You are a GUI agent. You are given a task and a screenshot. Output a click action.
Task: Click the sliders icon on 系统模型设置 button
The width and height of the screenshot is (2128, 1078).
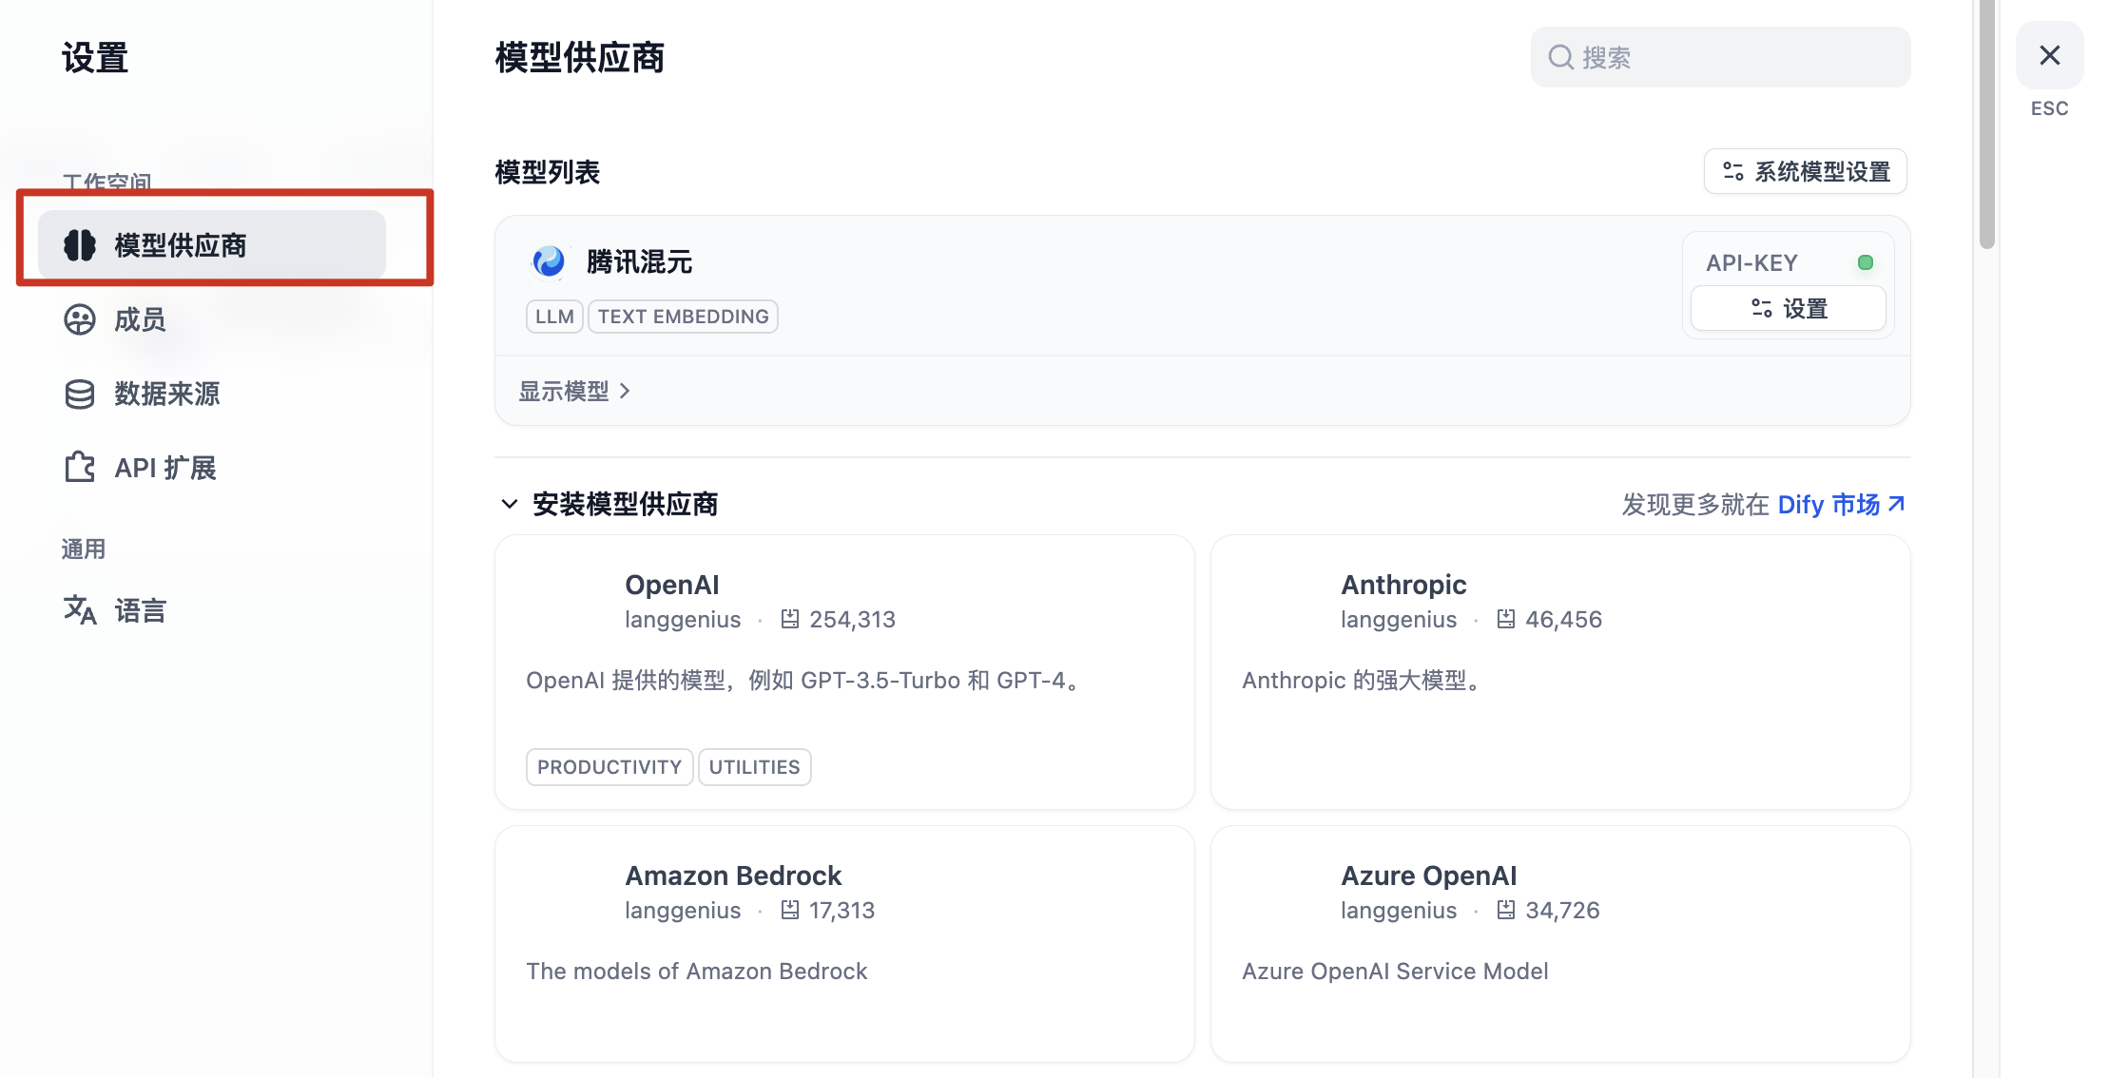pos(1732,171)
